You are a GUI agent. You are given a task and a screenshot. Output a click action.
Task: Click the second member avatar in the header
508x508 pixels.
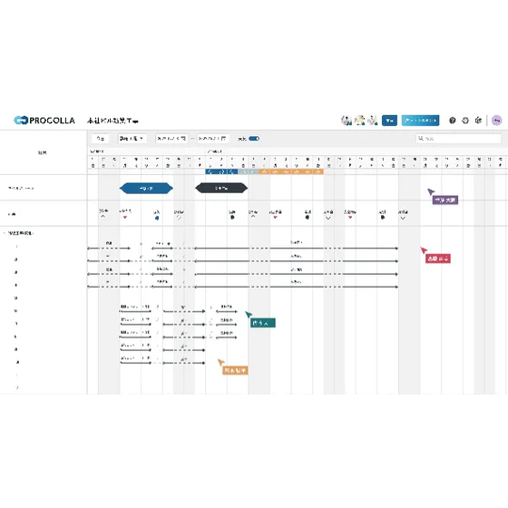(x=359, y=120)
